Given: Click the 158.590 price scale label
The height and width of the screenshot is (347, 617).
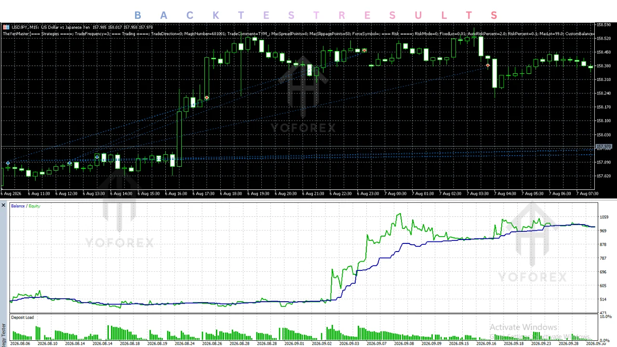Looking at the screenshot, I should click(604, 25).
